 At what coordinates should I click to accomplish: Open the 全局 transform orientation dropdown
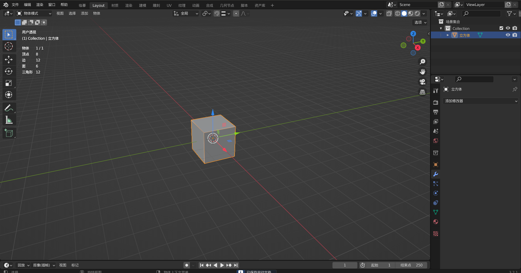click(186, 13)
